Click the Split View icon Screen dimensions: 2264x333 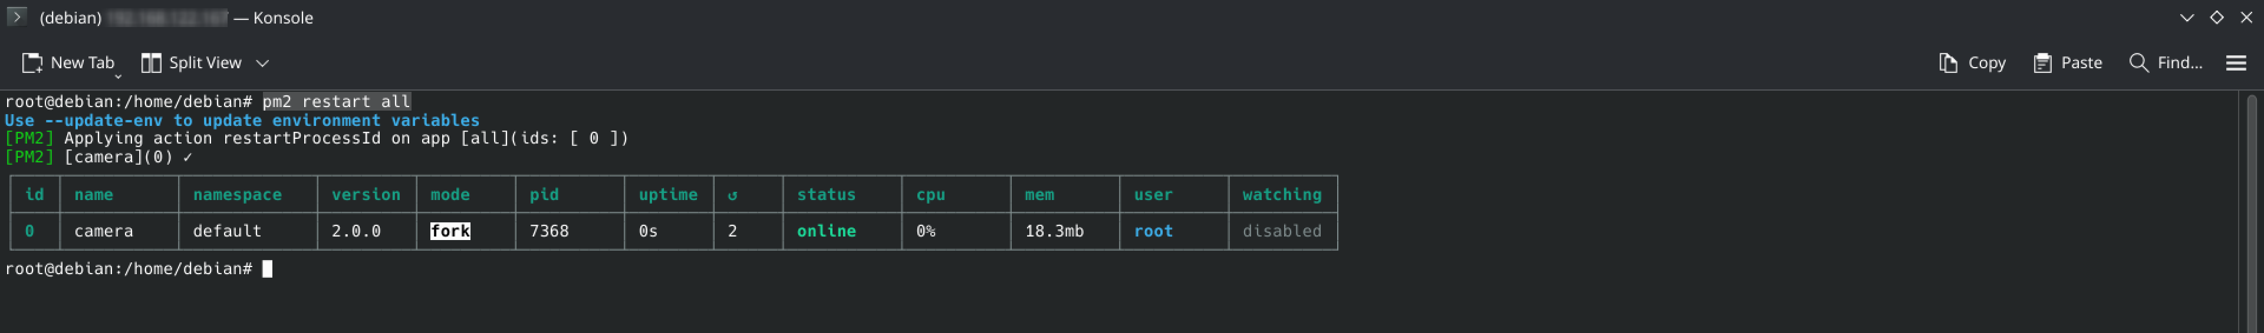pyautogui.click(x=151, y=63)
